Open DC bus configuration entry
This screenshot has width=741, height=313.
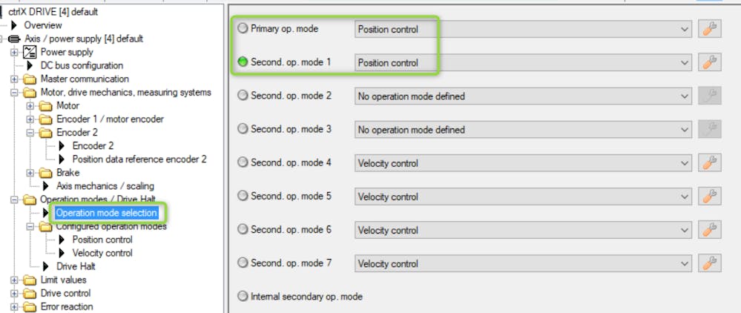click(x=82, y=66)
